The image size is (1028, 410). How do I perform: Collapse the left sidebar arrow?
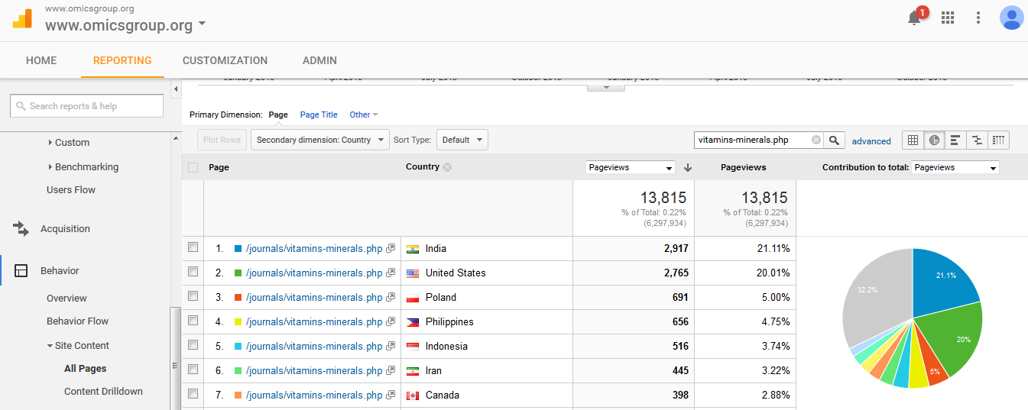pyautogui.click(x=176, y=89)
